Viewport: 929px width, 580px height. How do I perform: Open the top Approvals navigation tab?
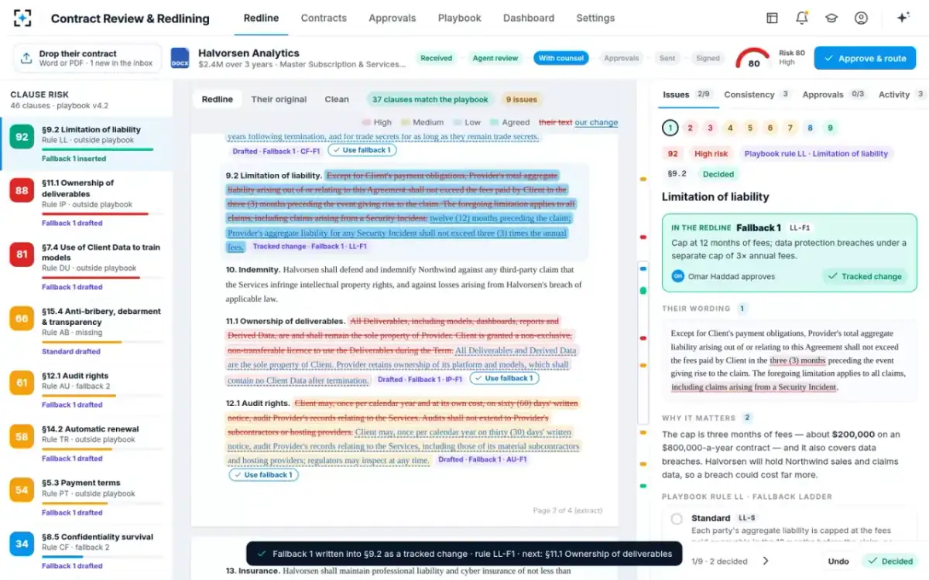pyautogui.click(x=392, y=18)
